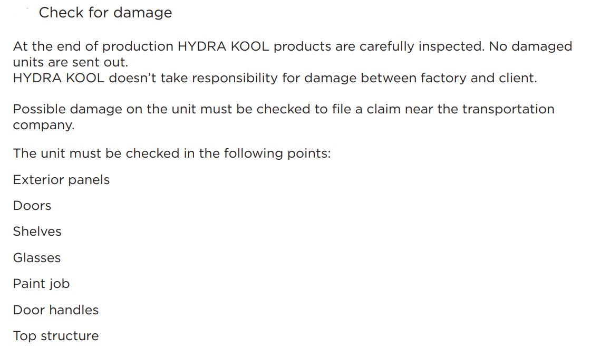
Task: Select the "Doors" list item
Action: click(32, 206)
